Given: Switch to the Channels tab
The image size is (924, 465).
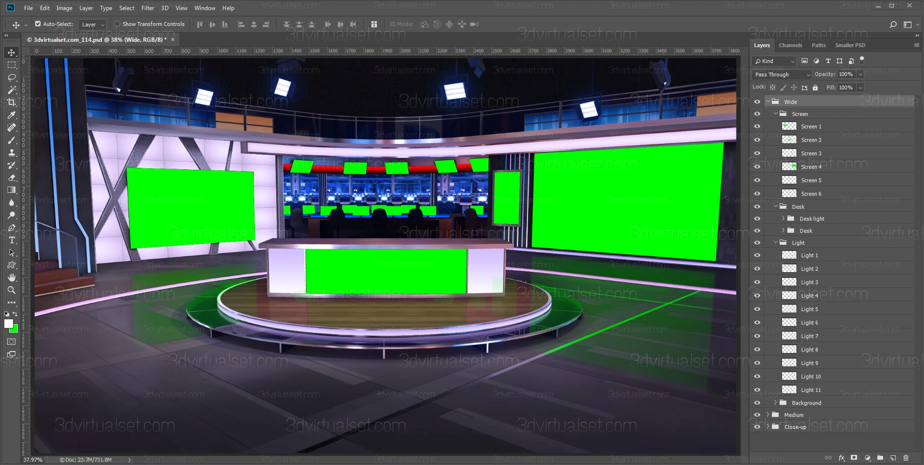Looking at the screenshot, I should coord(790,45).
